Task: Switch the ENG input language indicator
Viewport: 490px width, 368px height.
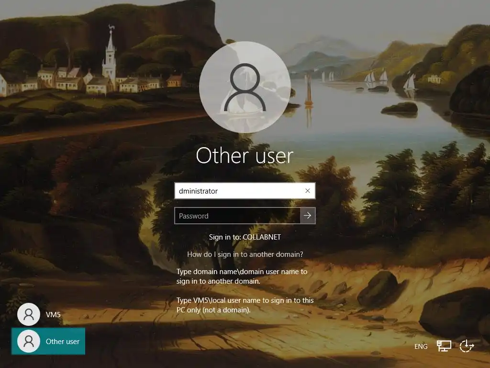Action: [421, 346]
